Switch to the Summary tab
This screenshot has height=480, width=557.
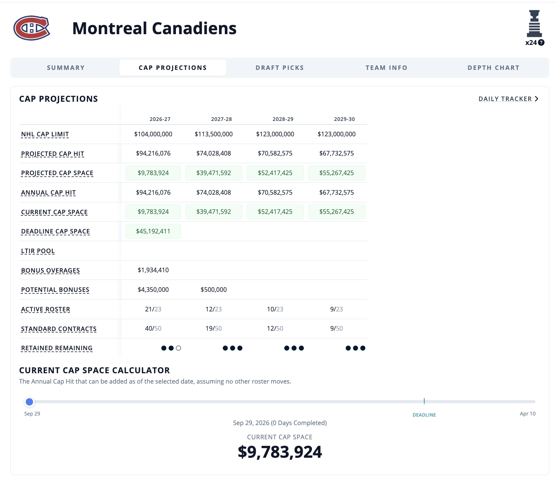click(x=66, y=68)
